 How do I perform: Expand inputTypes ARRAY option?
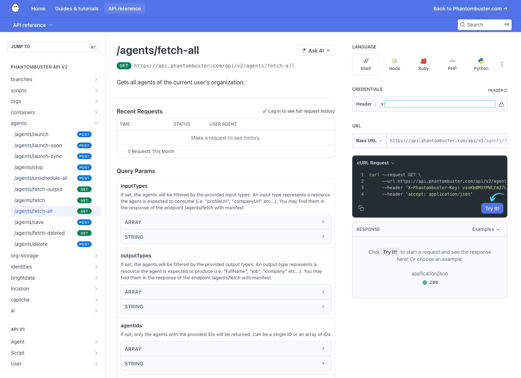[226, 222]
